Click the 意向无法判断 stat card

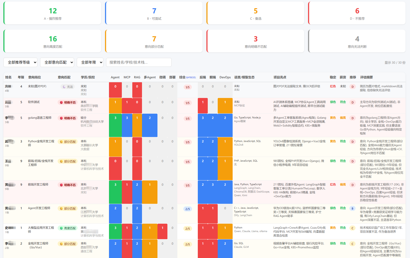point(357,41)
